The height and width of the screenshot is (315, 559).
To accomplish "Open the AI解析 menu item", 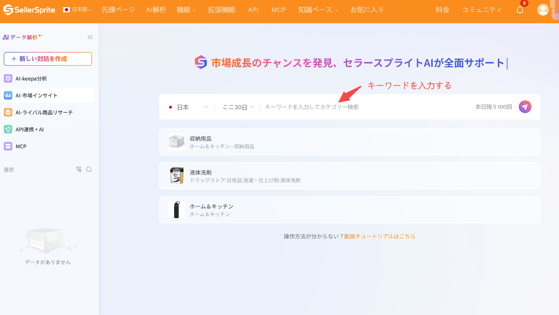I will [x=156, y=10].
